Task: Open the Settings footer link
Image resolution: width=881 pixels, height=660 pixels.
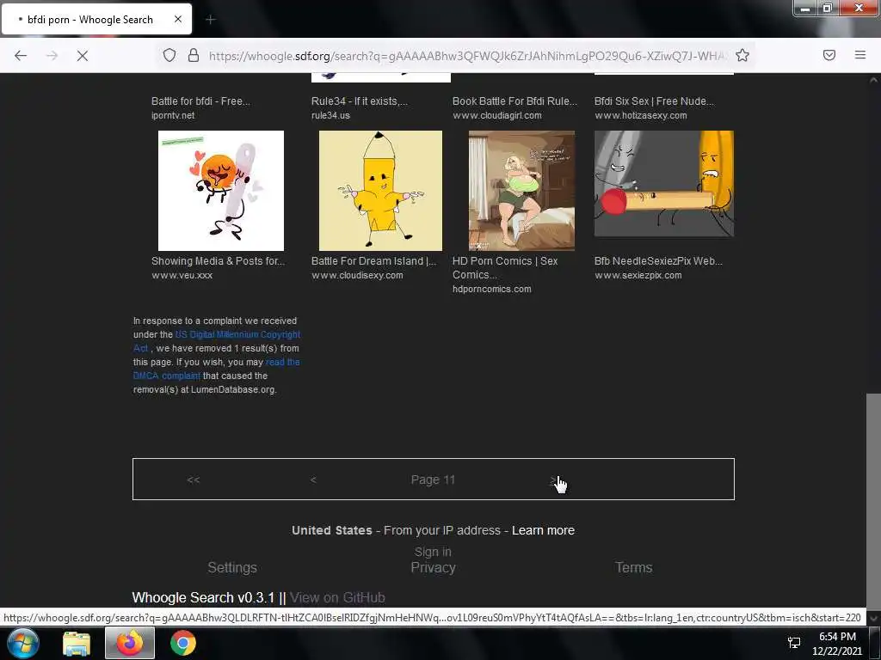Action: click(x=232, y=567)
